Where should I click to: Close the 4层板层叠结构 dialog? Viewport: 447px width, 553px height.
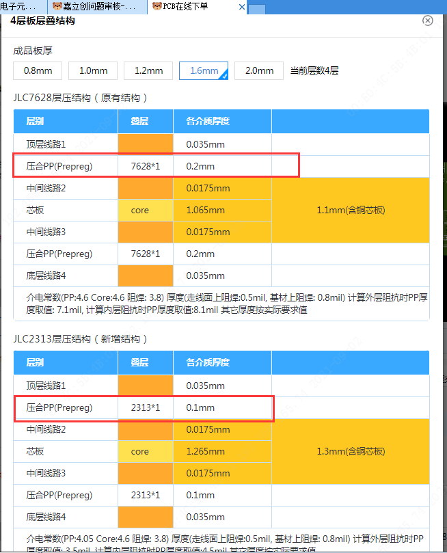tap(428, 21)
